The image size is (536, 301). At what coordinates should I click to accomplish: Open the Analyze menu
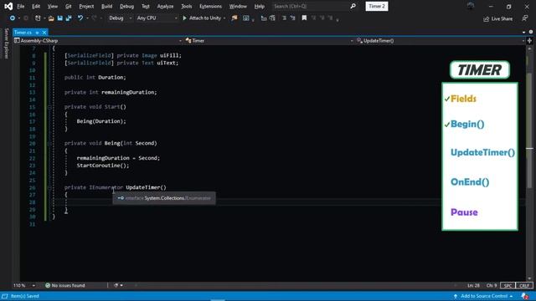[166, 6]
